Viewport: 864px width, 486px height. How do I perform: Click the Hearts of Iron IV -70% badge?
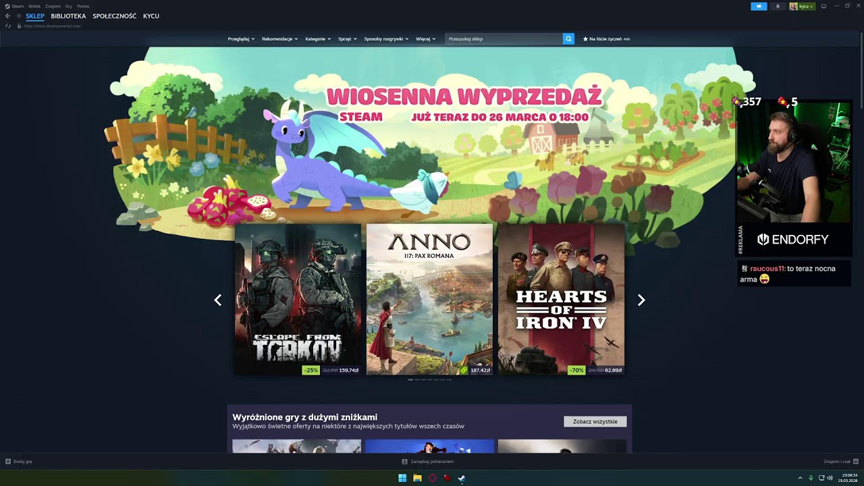576,371
